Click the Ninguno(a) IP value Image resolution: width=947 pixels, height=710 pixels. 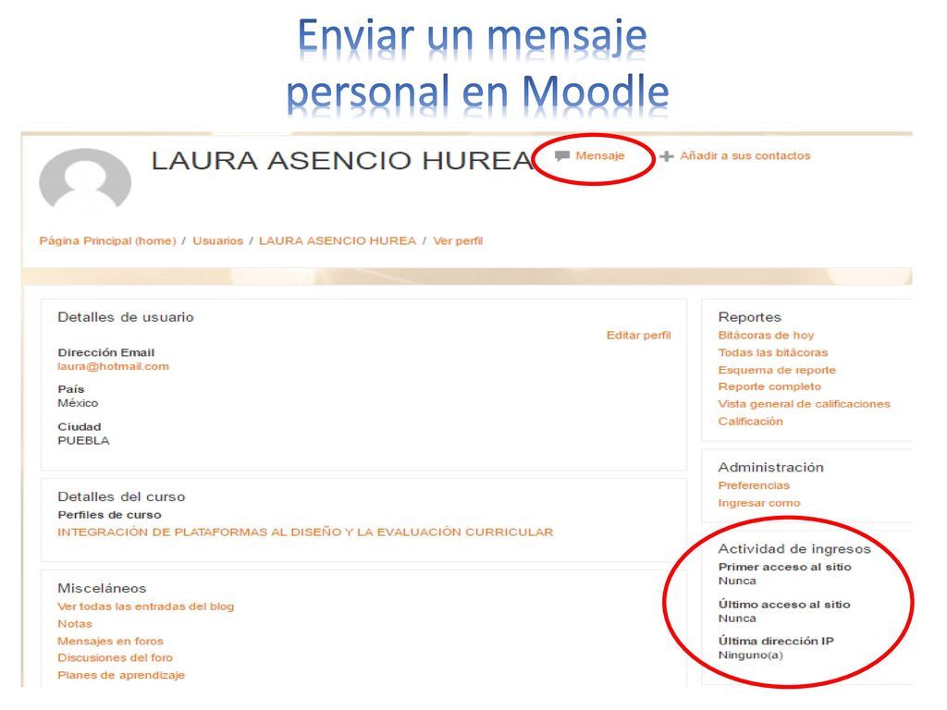pyautogui.click(x=750, y=655)
